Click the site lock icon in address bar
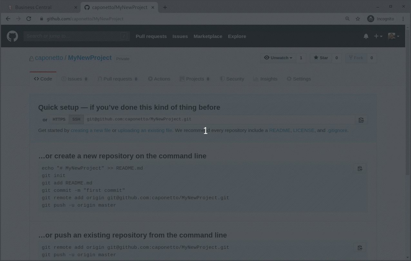This screenshot has width=411, height=261. (x=41, y=19)
